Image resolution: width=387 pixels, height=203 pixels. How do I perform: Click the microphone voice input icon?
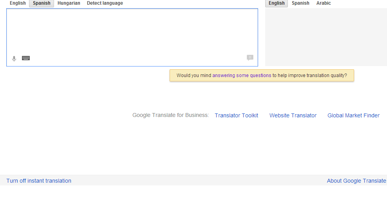pos(14,59)
